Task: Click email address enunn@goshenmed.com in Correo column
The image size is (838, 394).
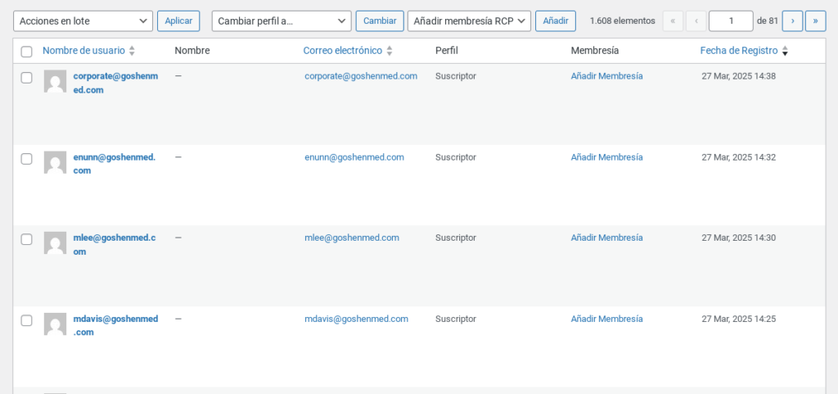Action: coord(354,157)
